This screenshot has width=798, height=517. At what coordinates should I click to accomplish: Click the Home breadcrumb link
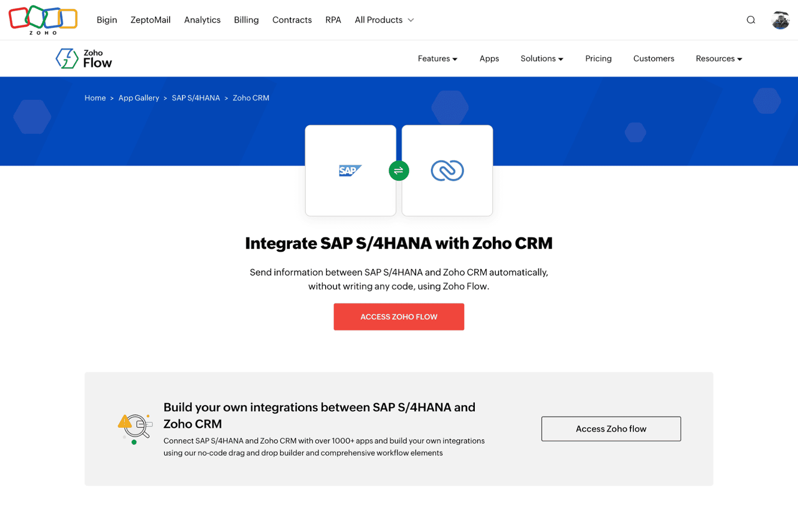point(95,98)
